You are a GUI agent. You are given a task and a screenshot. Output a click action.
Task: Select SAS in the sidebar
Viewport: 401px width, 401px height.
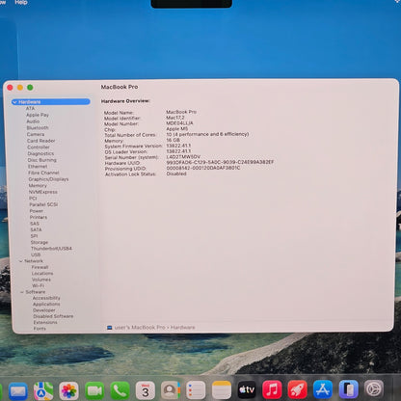point(35,224)
